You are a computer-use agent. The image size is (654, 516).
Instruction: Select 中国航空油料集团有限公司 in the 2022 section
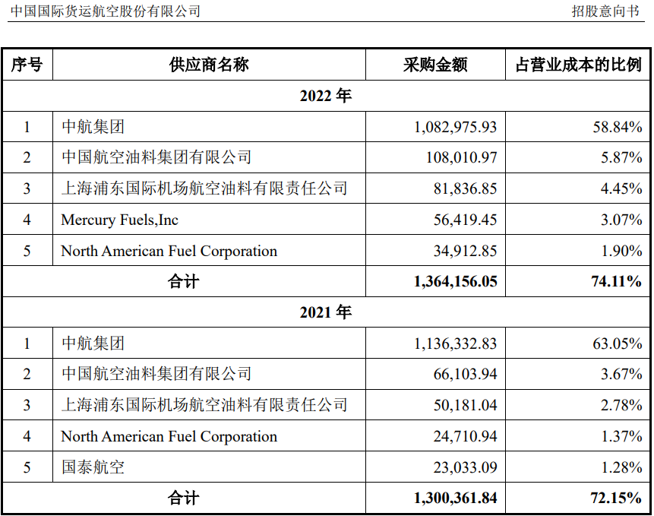pos(156,157)
